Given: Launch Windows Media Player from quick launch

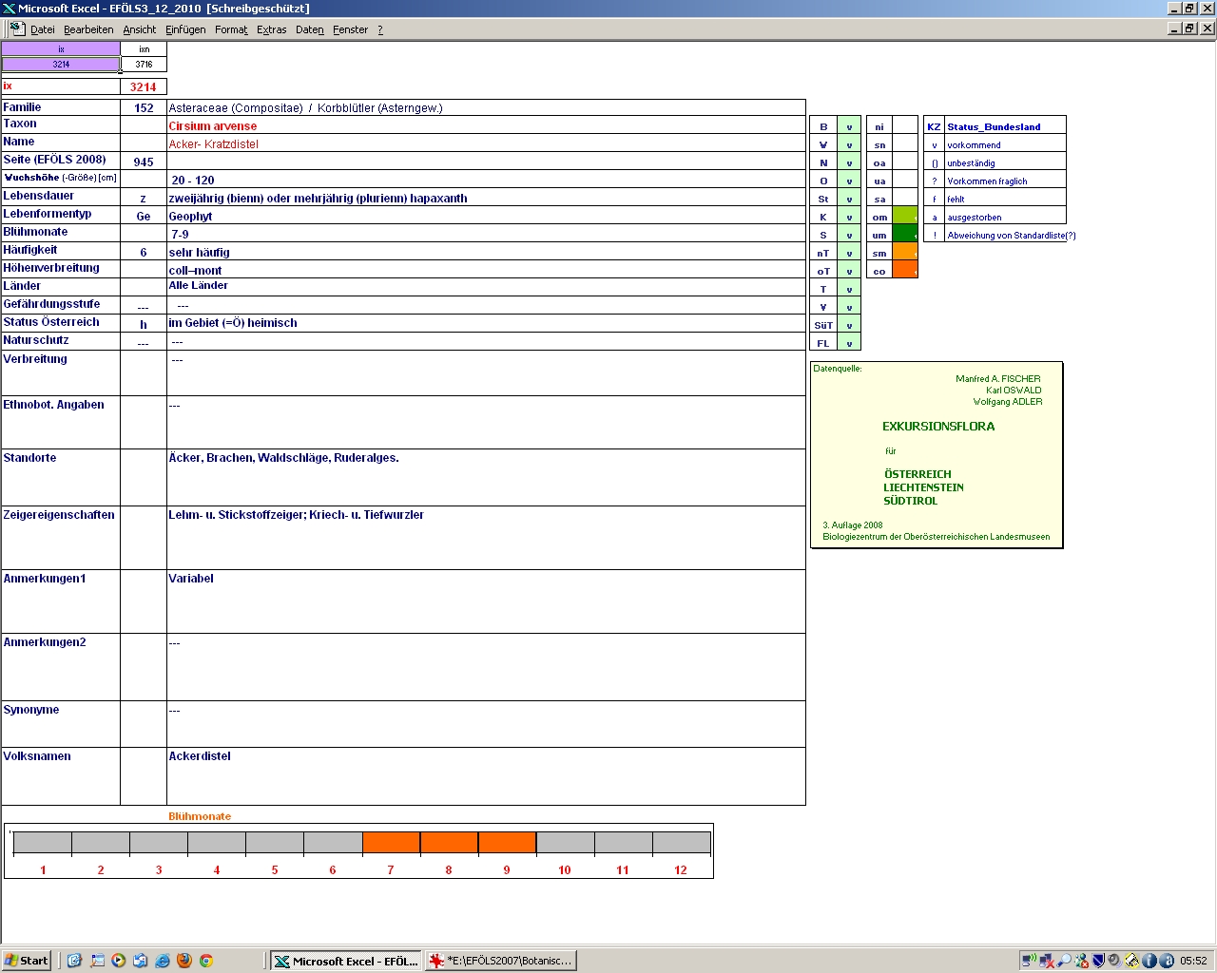Looking at the screenshot, I should coord(119,961).
